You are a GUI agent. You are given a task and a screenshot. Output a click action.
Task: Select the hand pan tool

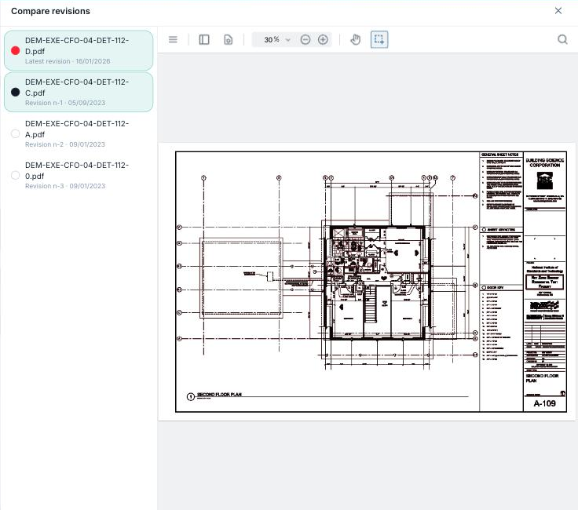coord(355,39)
